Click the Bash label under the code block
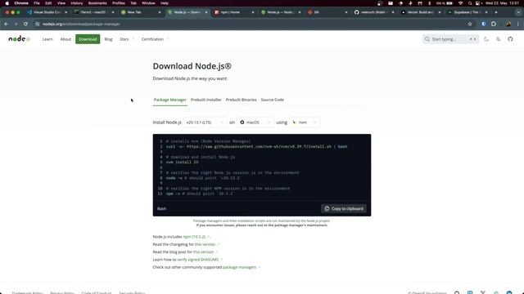The image size is (524, 294). pos(162,209)
